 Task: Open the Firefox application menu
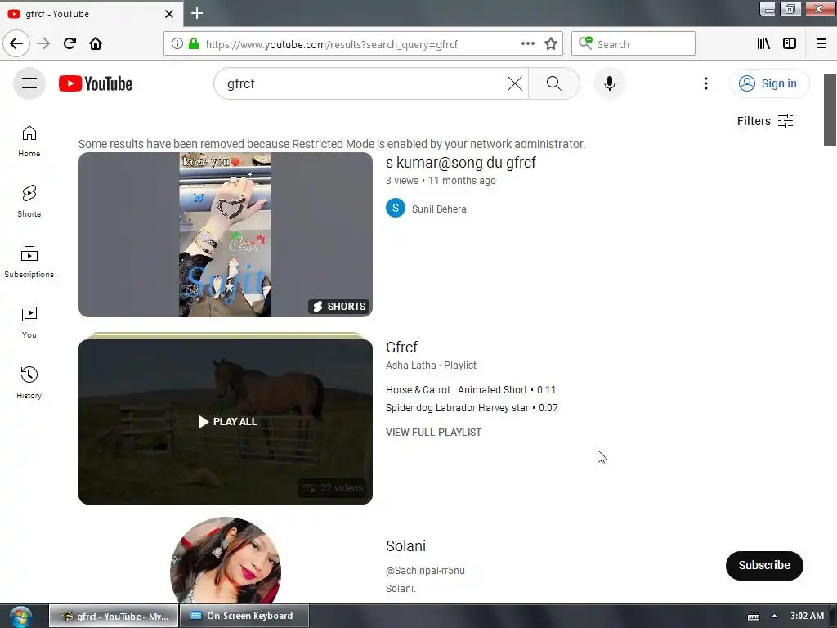(x=821, y=44)
